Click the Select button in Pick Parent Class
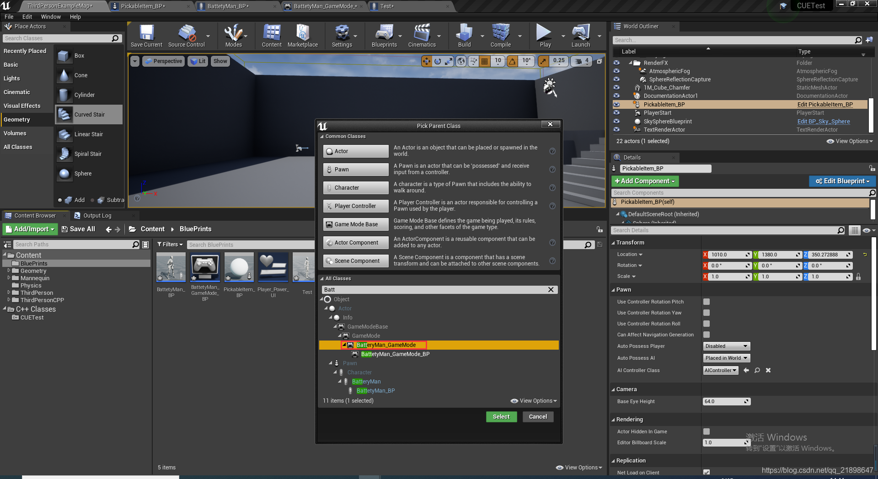The width and height of the screenshot is (878, 479). click(501, 416)
